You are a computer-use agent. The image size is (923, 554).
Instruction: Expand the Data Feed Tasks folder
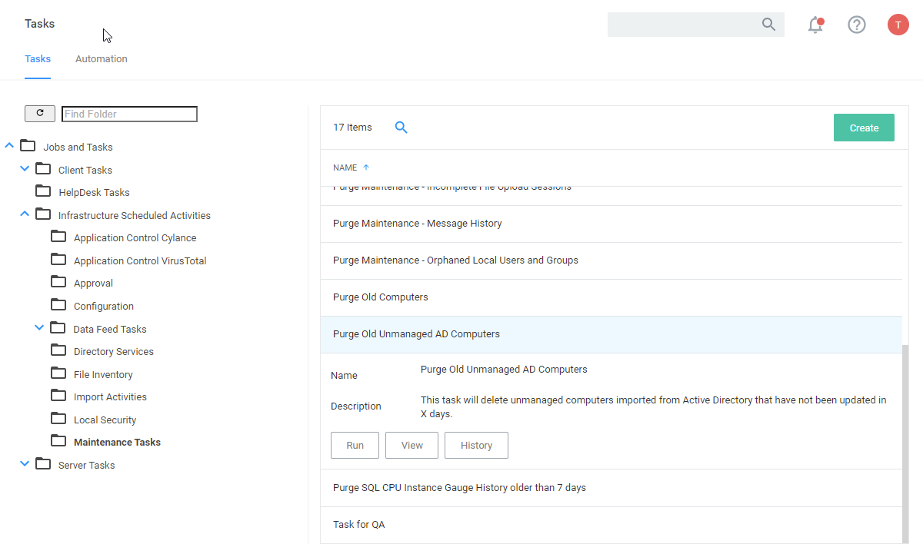(x=40, y=328)
